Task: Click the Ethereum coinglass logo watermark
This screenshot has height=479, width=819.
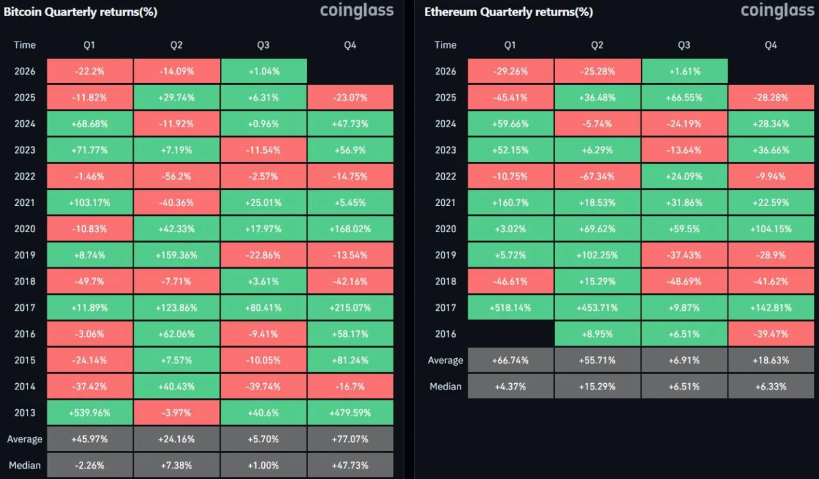Action: (x=777, y=11)
